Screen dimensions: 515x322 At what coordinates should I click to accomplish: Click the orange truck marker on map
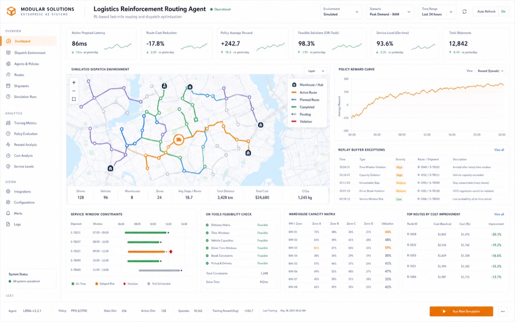[179, 140]
